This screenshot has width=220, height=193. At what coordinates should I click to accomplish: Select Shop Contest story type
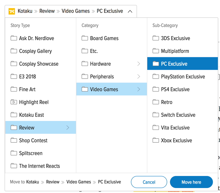click(41, 140)
